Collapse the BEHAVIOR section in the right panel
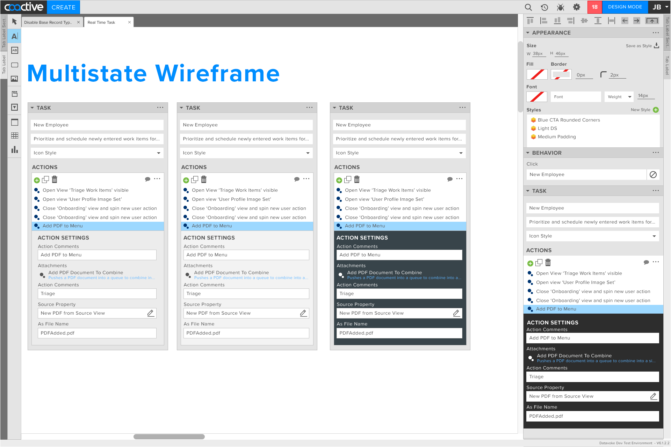 (528, 153)
